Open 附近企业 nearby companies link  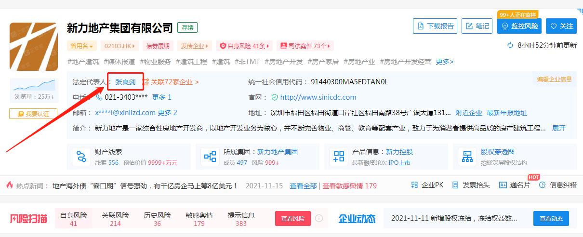click(469, 113)
